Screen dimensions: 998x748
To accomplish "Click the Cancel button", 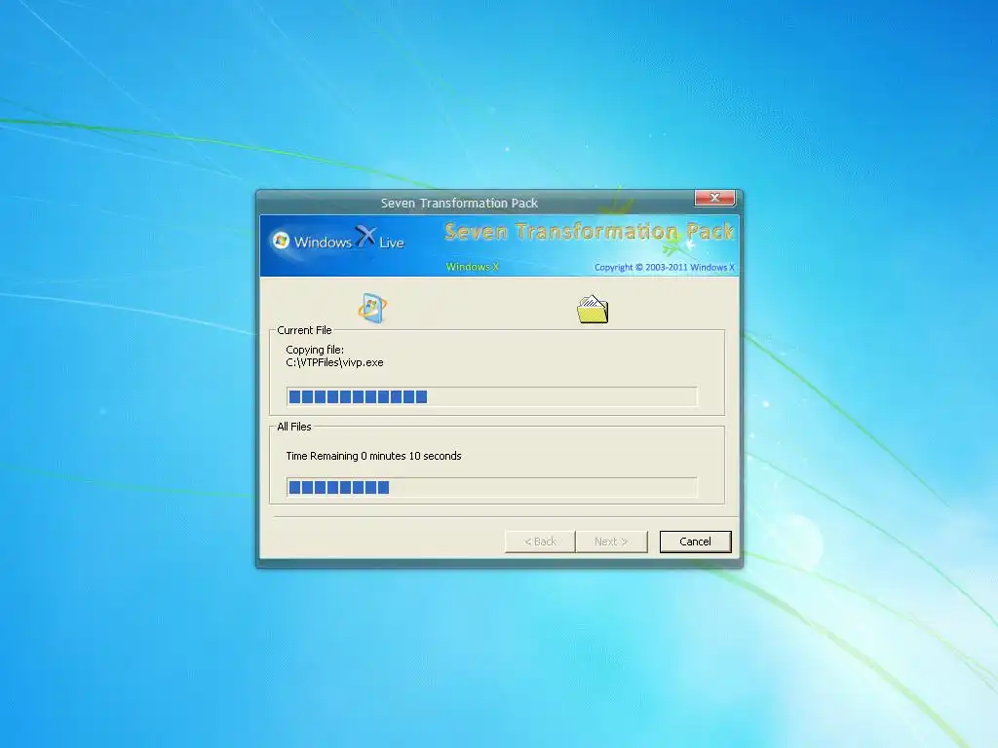I will 695,542.
